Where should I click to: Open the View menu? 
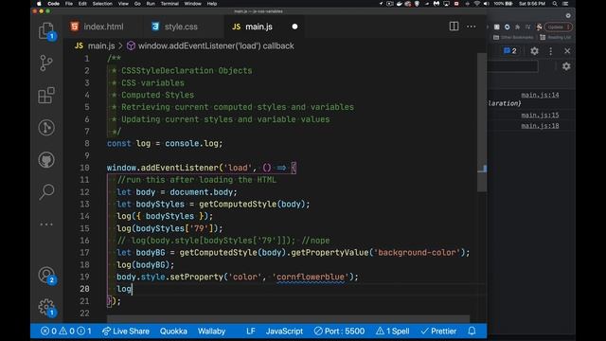point(123,4)
